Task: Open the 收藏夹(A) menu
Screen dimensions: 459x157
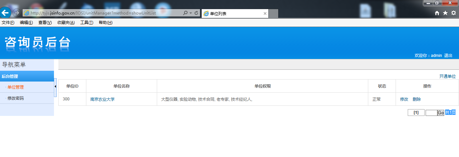Action: [x=66, y=23]
